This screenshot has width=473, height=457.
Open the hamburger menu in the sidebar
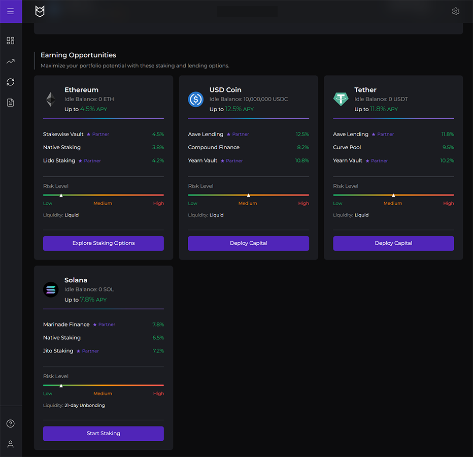tap(11, 11)
